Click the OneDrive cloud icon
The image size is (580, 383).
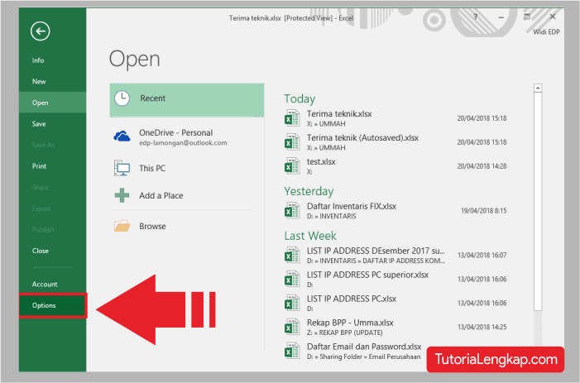tap(122, 136)
